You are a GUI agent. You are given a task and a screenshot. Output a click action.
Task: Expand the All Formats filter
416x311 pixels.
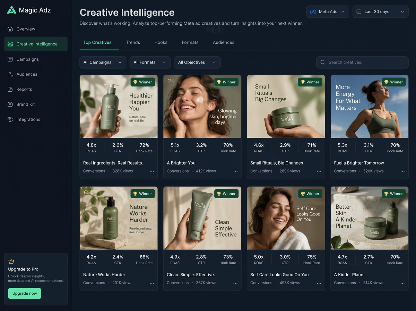coord(150,62)
